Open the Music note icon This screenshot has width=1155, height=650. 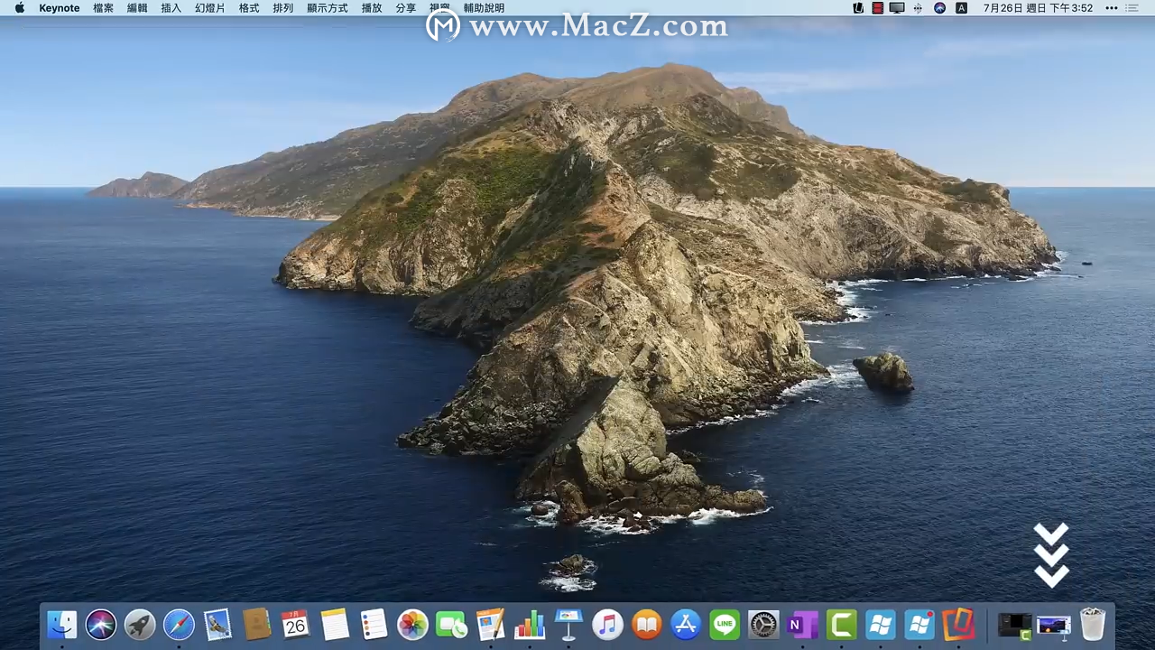[607, 624]
